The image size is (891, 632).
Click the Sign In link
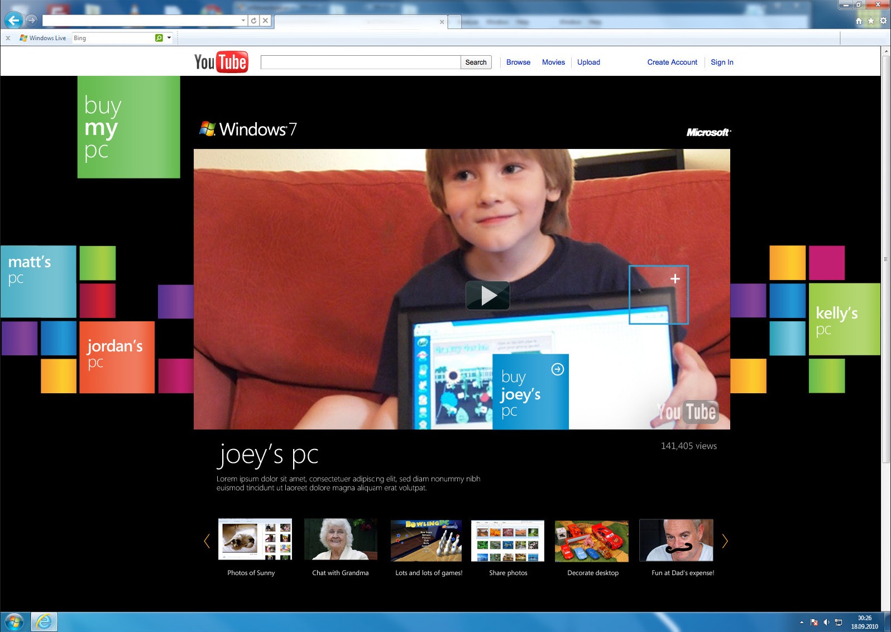[x=722, y=62]
